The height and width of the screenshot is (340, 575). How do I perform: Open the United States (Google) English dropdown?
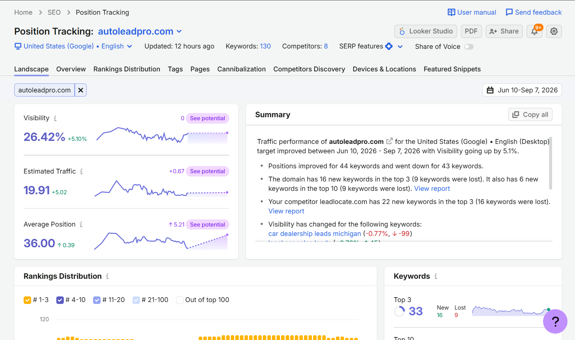[73, 46]
